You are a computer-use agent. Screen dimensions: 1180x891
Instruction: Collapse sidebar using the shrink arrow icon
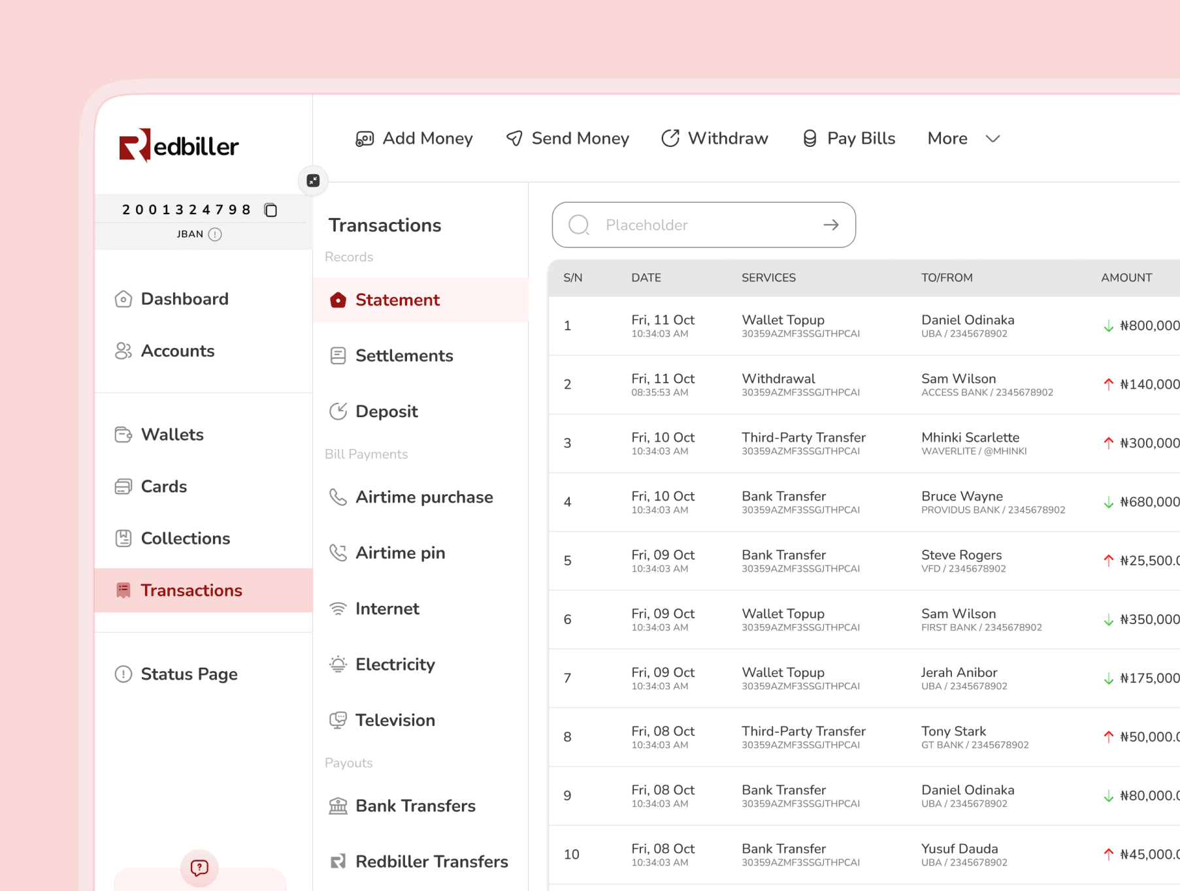313,181
